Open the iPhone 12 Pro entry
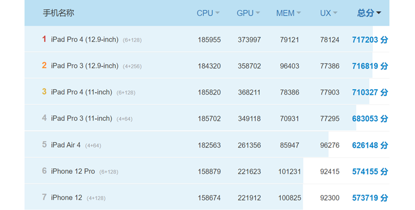 point(73,171)
